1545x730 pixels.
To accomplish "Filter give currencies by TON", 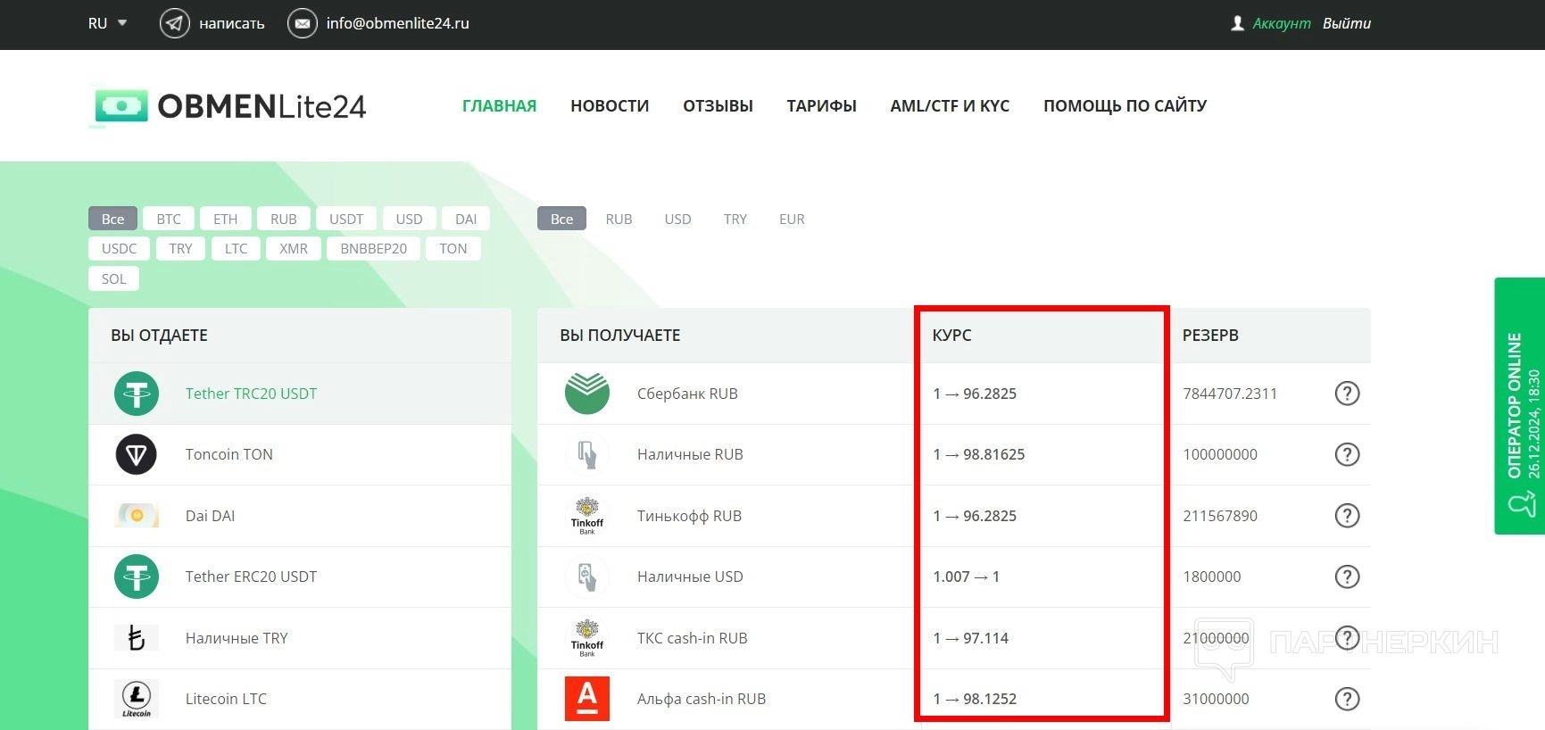I will [453, 248].
